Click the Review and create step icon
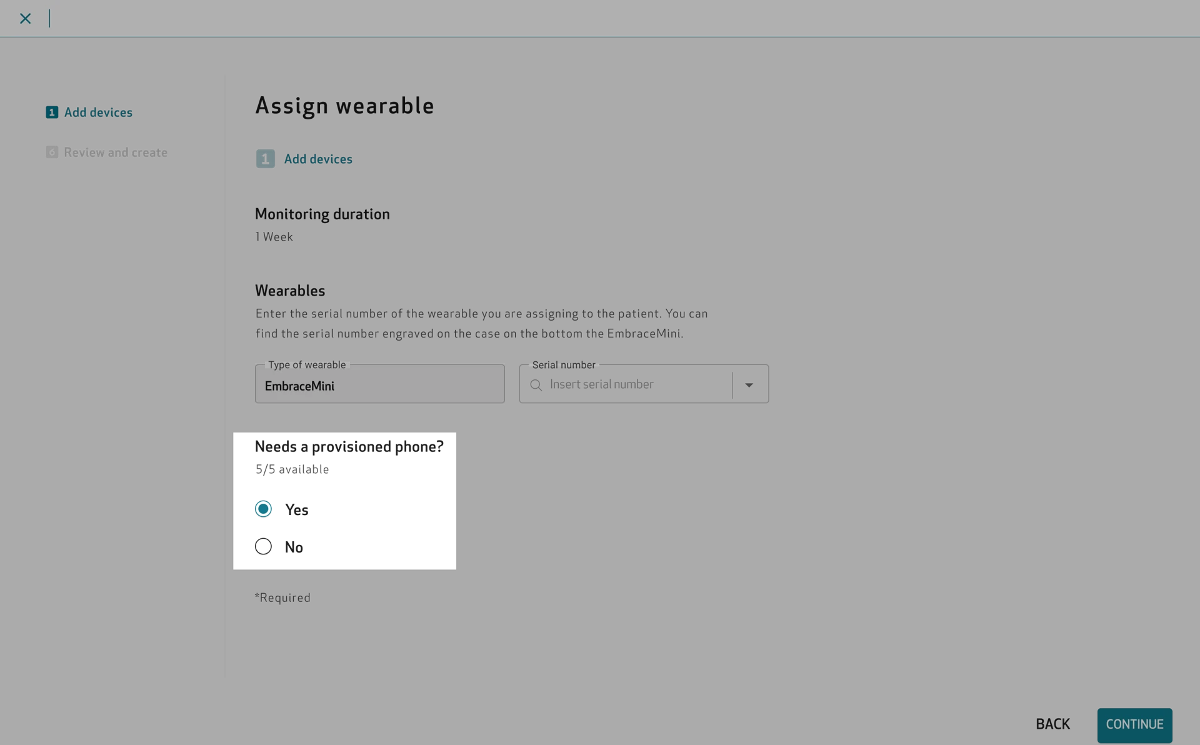Screen dimensions: 1200x745 [x=52, y=152]
